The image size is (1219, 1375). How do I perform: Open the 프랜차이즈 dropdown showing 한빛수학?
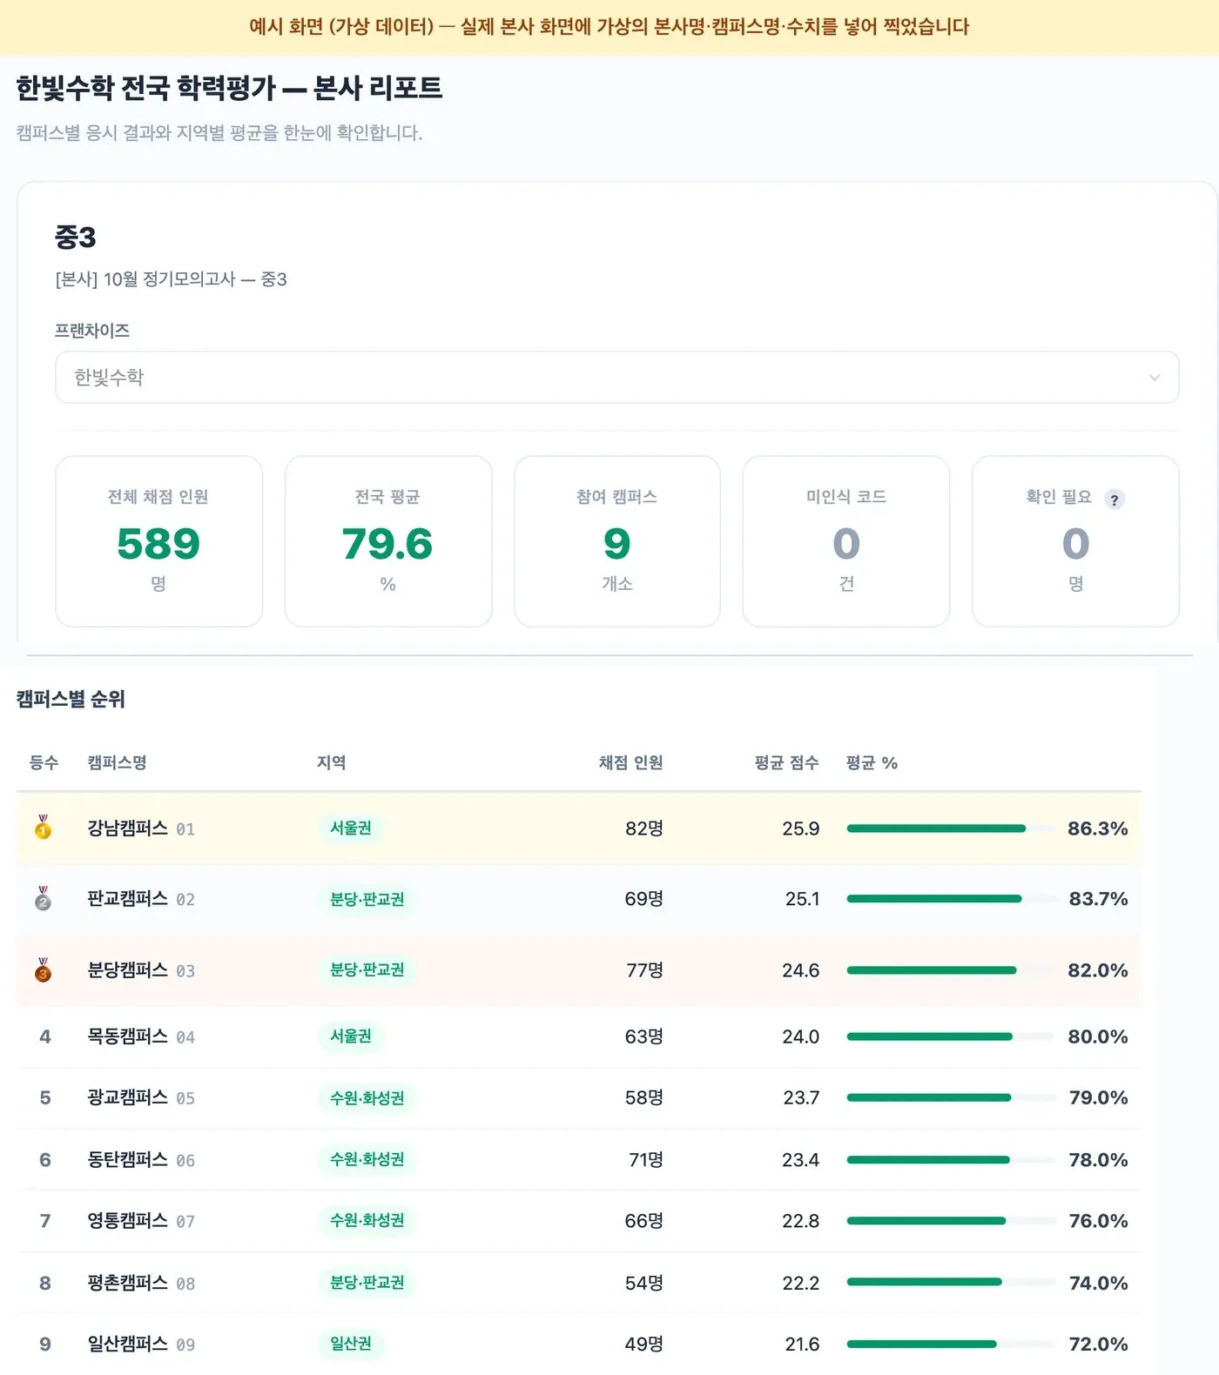[x=616, y=378]
